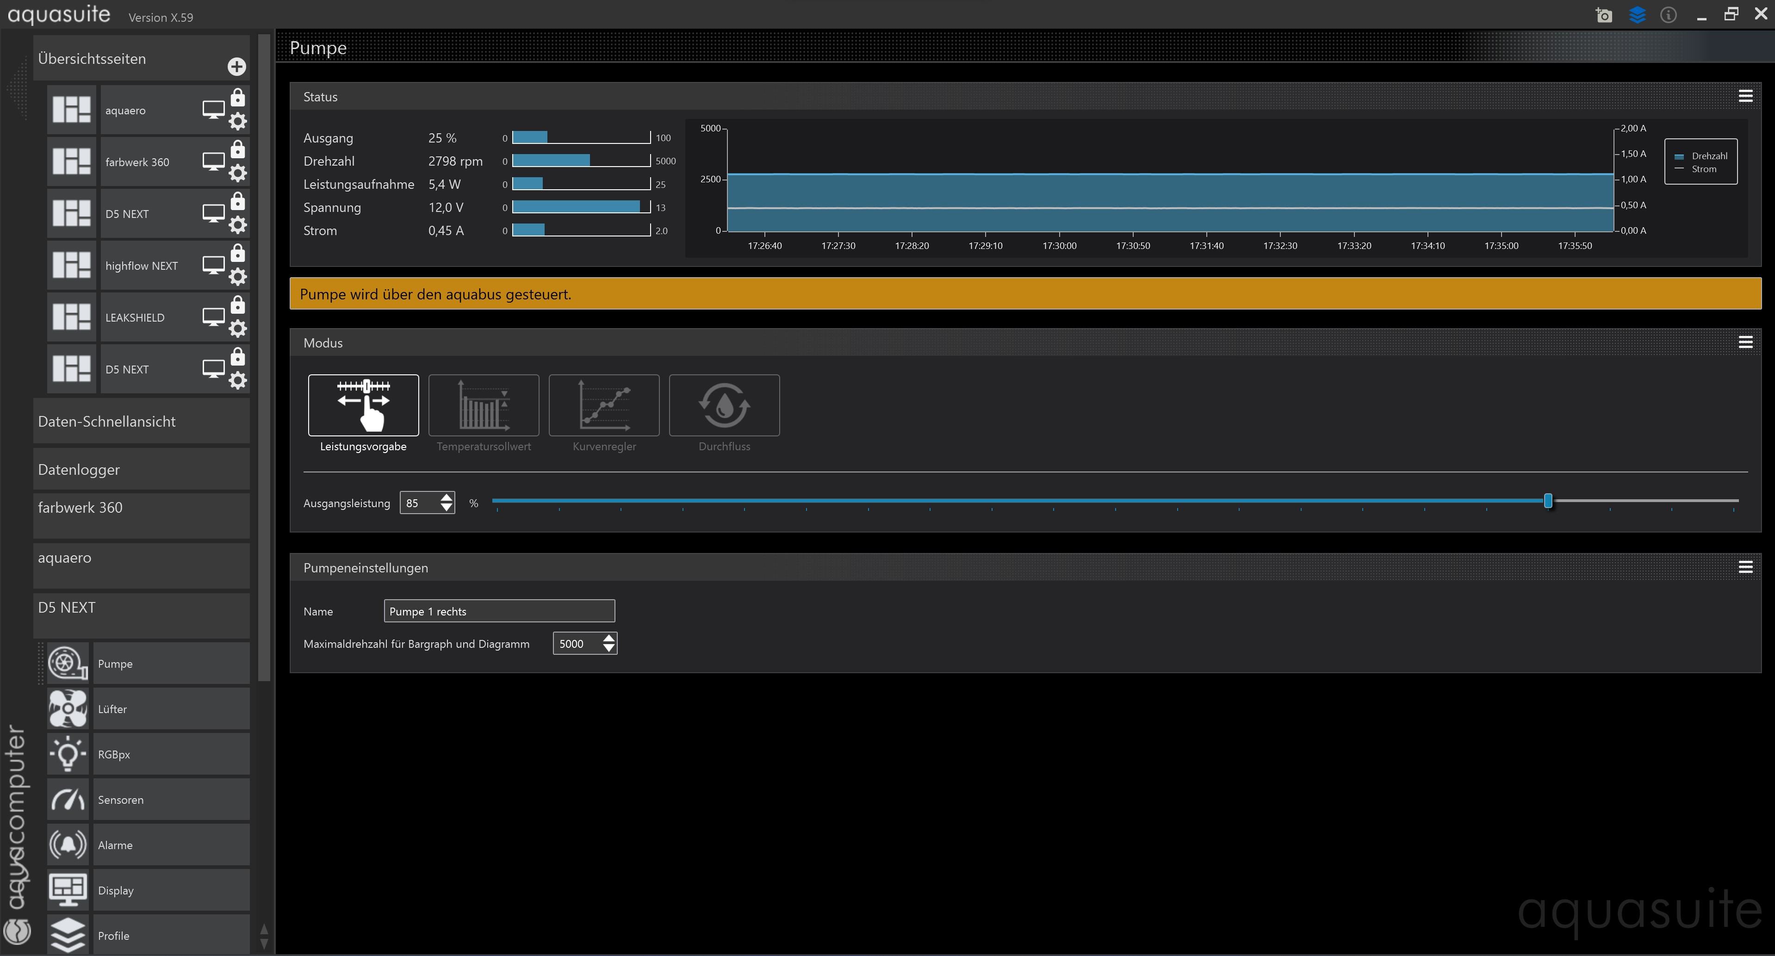Viewport: 1775px width, 956px height.
Task: Collapse the D5 NEXT device section
Action: click(x=141, y=615)
